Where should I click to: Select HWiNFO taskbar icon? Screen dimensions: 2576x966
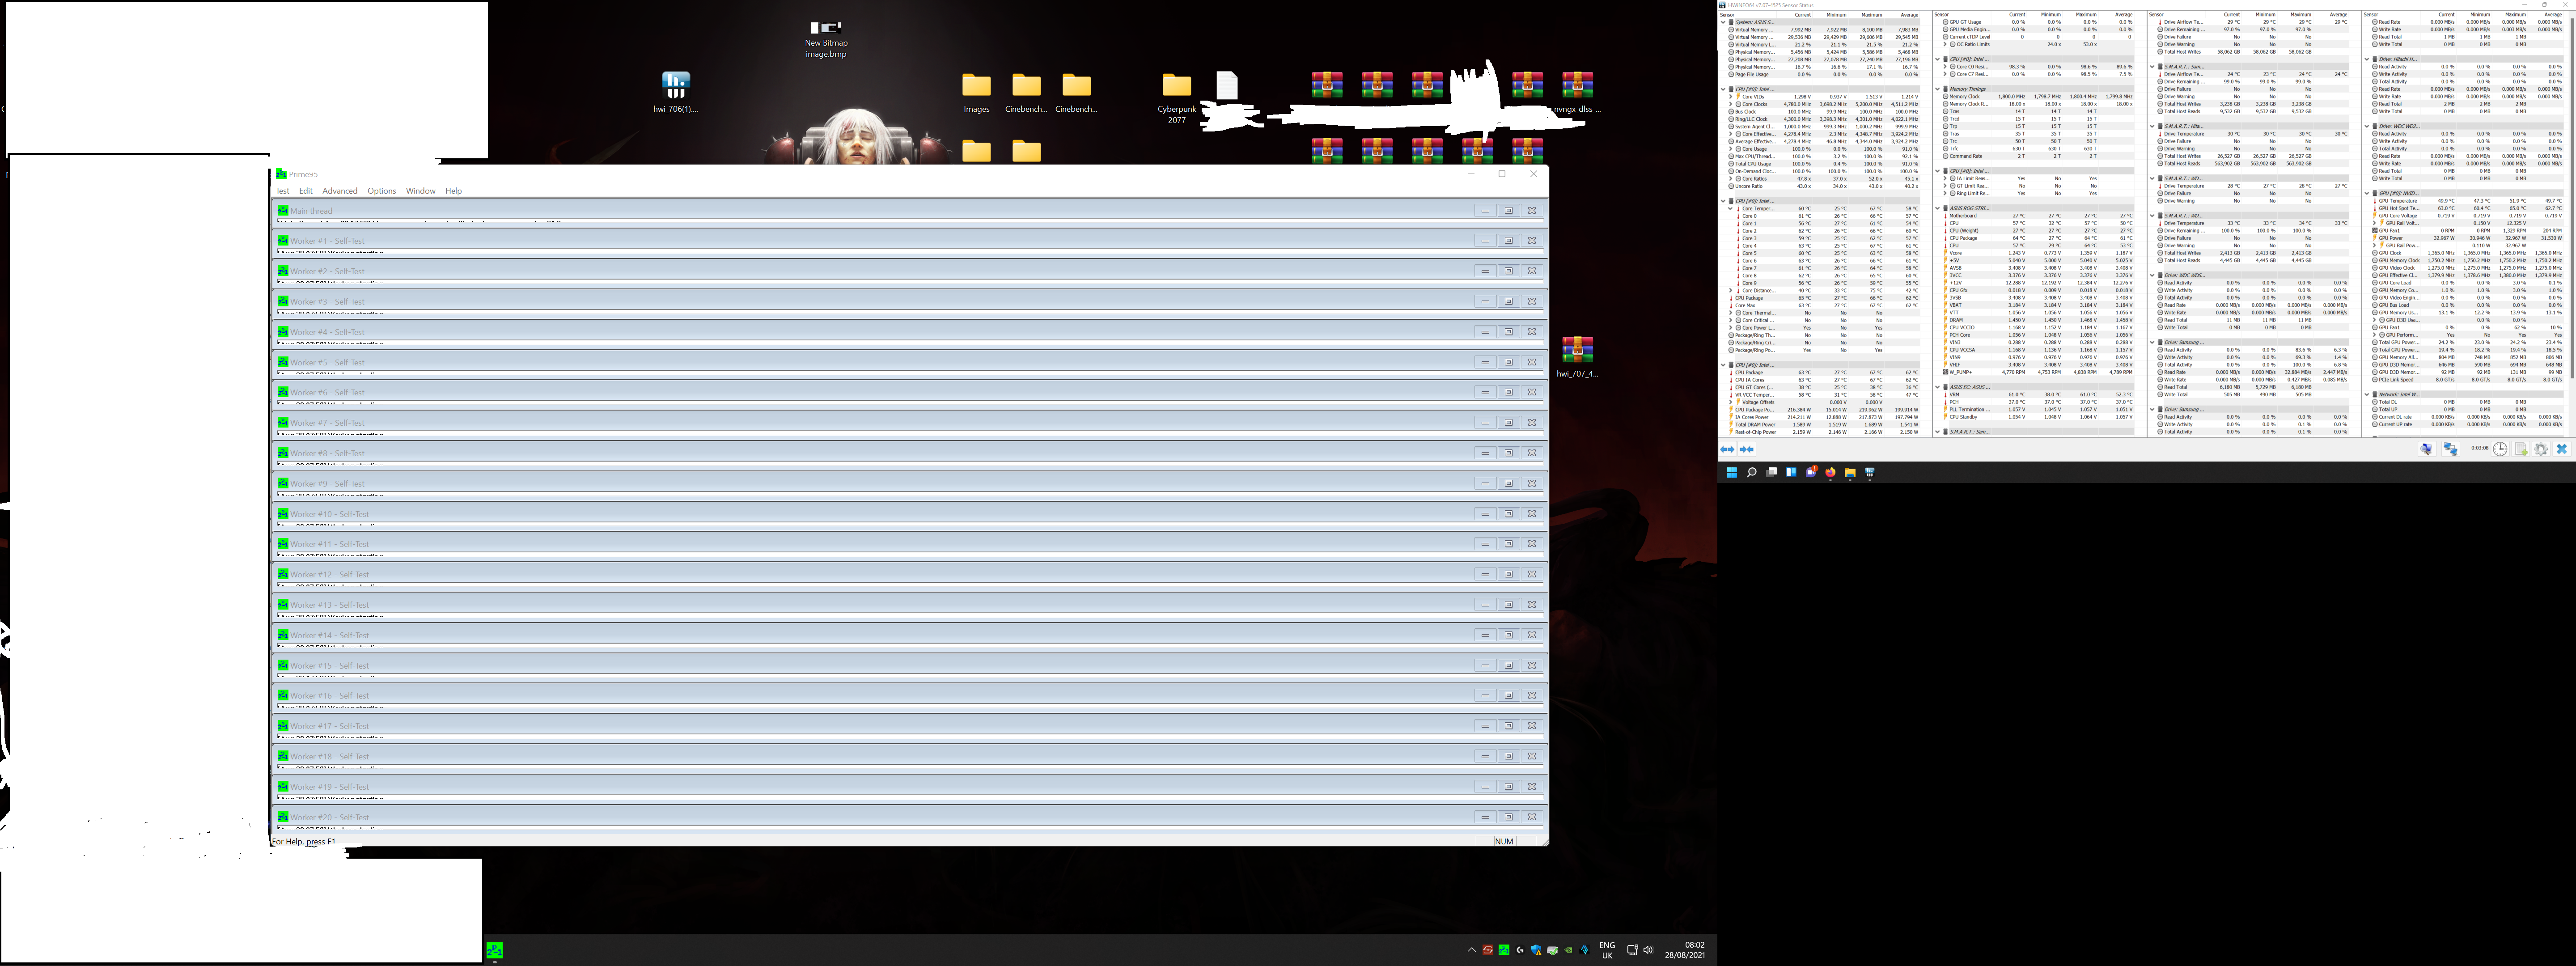coord(1870,473)
